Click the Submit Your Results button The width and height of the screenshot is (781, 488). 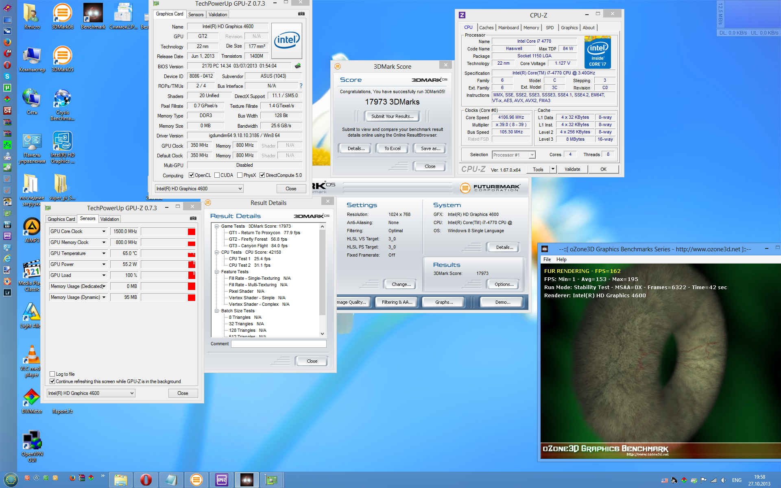coord(392,116)
